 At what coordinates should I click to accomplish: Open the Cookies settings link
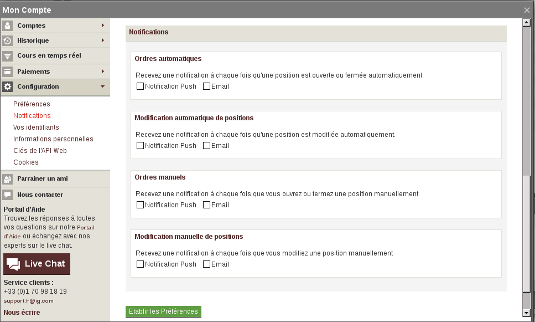point(26,162)
